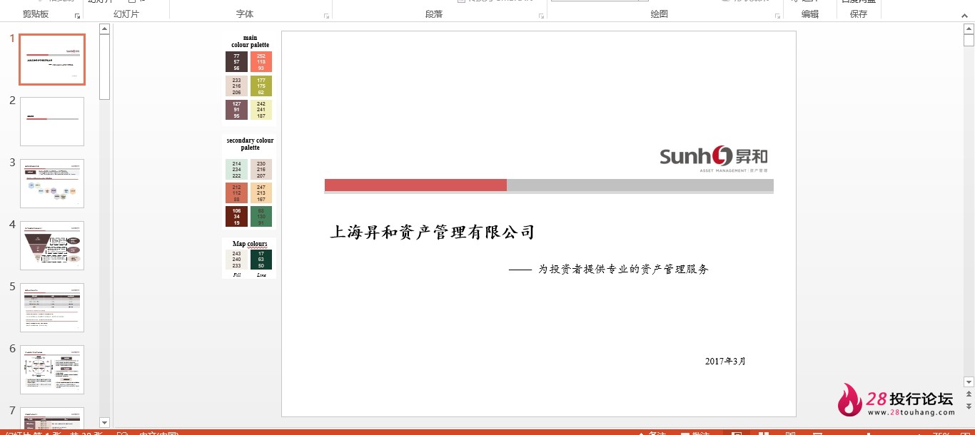Select slide 4 thumbnail with funnel graphic
The image size is (975, 435).
tap(52, 245)
